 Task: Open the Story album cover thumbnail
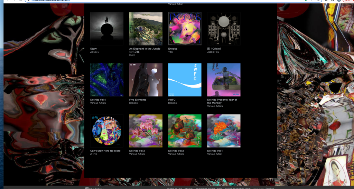[107, 29]
